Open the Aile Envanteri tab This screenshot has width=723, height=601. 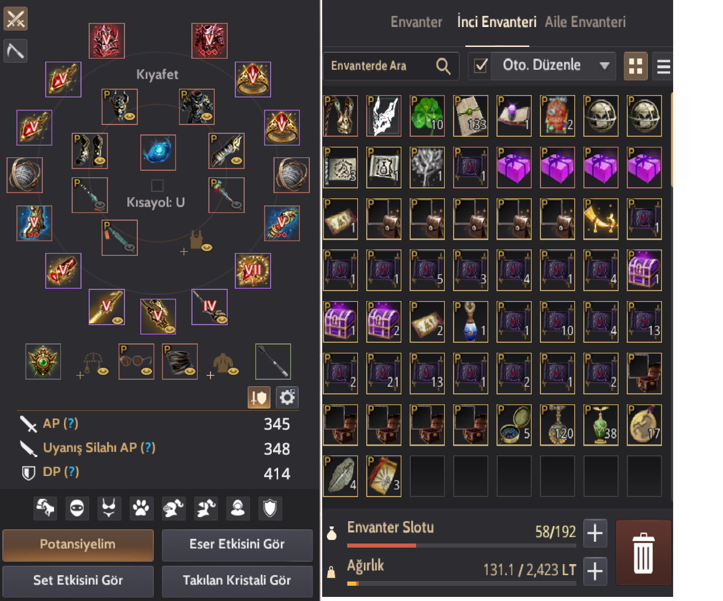tap(585, 22)
